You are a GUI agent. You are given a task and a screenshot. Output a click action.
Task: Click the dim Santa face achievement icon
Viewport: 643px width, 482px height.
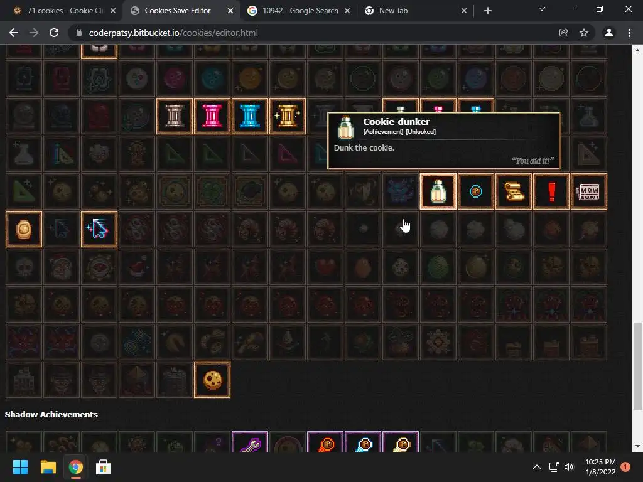[x=62, y=267]
